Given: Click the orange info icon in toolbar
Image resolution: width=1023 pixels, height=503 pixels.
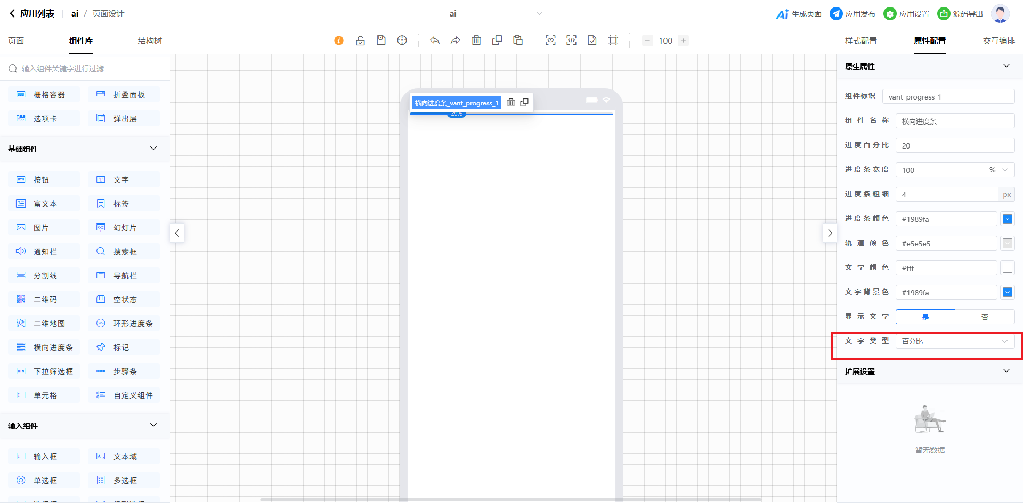Looking at the screenshot, I should tap(339, 40).
